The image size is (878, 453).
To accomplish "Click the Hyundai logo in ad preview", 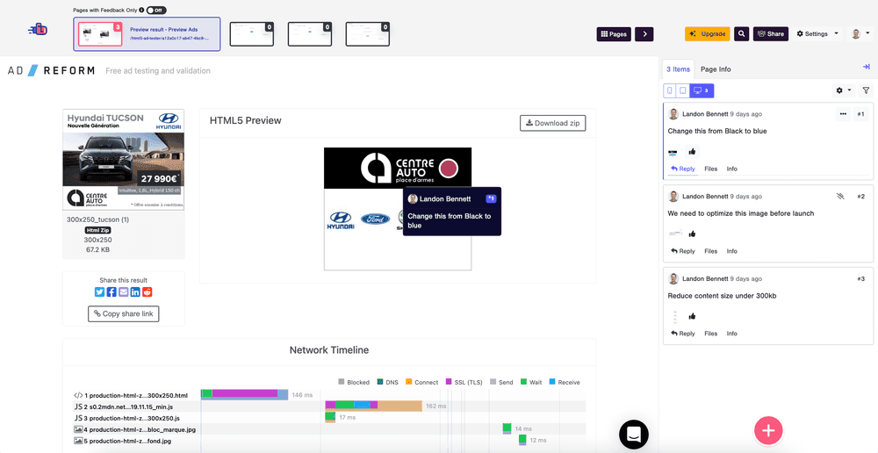I will pos(341,220).
